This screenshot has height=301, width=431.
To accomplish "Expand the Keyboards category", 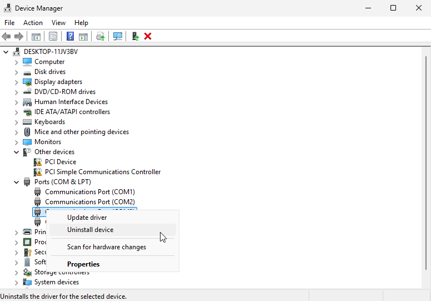I will 16,122.
